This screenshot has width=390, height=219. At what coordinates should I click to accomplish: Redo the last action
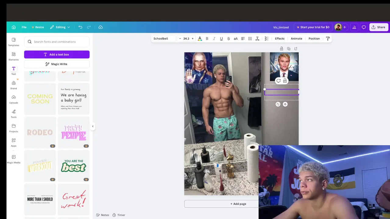89,27
